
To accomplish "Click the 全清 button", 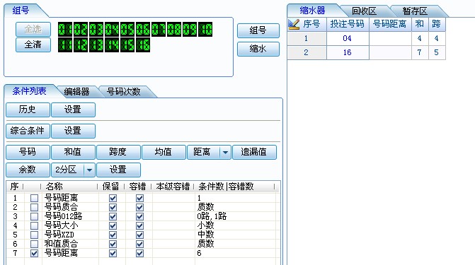I will coord(33,45).
